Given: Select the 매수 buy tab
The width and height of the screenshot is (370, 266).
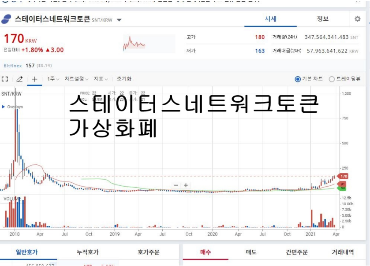Looking at the screenshot, I should 206,252.
